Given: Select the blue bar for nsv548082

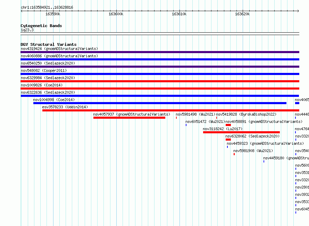Looking at the screenshot, I should 160,74.
